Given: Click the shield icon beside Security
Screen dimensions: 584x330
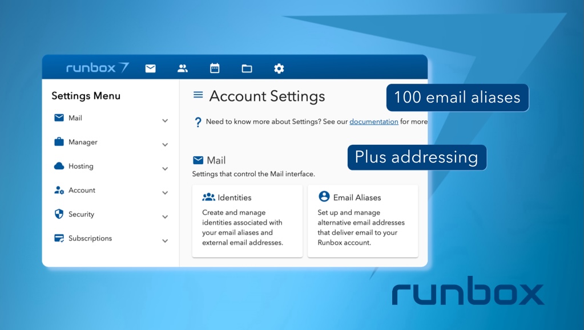Looking at the screenshot, I should click(59, 214).
